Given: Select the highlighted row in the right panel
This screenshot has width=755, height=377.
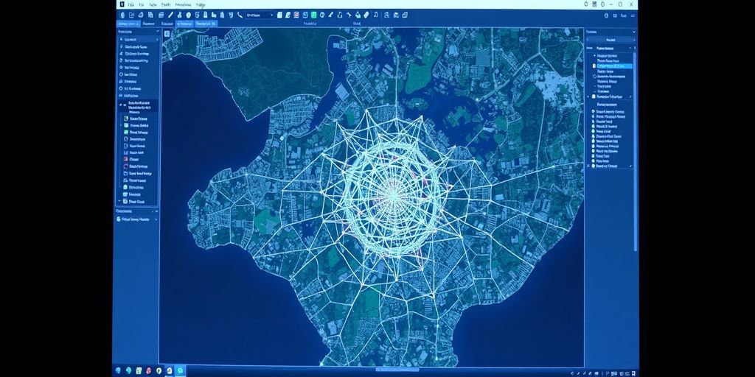Looking at the screenshot, I should point(613,66).
